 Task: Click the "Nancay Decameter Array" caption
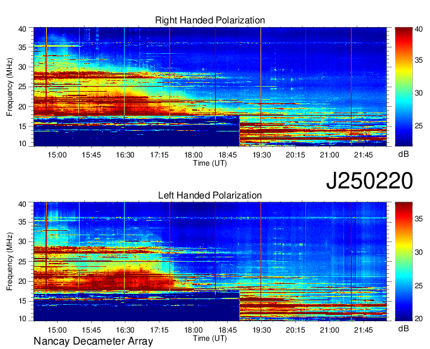tap(93, 341)
